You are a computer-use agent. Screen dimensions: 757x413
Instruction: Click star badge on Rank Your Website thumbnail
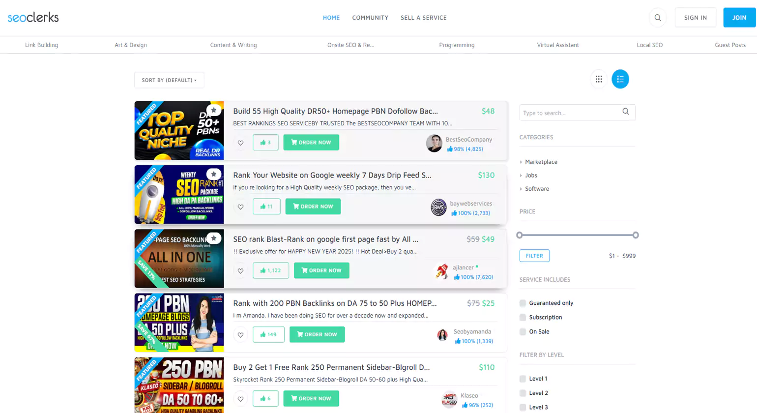point(213,174)
